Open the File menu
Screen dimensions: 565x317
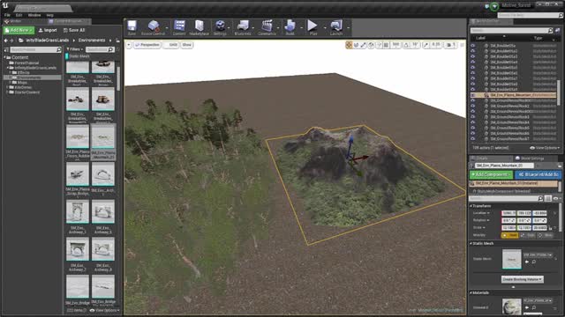7,15
